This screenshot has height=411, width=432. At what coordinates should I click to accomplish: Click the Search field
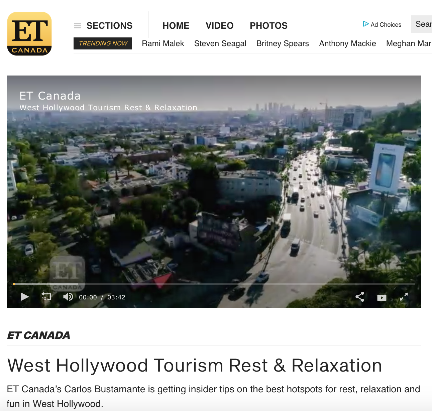[x=422, y=24]
